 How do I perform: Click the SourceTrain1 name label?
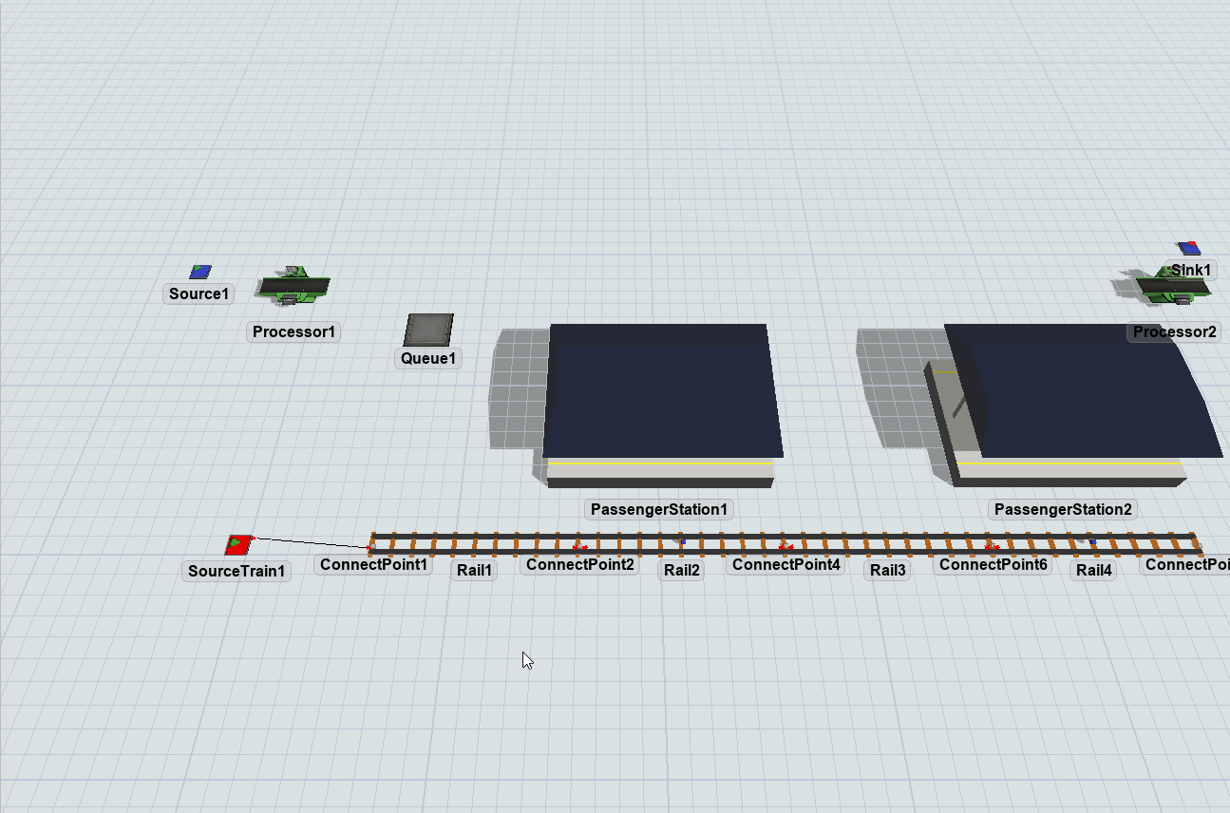(237, 572)
